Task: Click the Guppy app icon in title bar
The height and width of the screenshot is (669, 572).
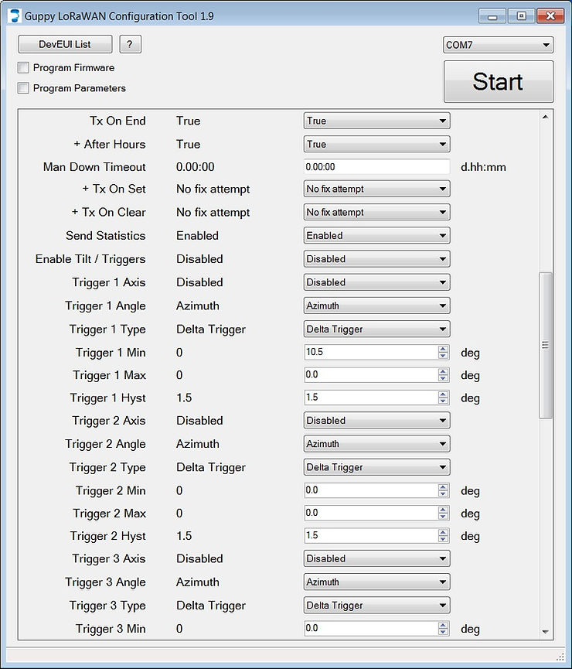Action: tap(15, 16)
